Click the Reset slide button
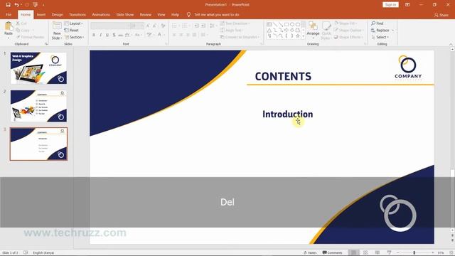This screenshot has width=455, height=256. tap(72, 30)
